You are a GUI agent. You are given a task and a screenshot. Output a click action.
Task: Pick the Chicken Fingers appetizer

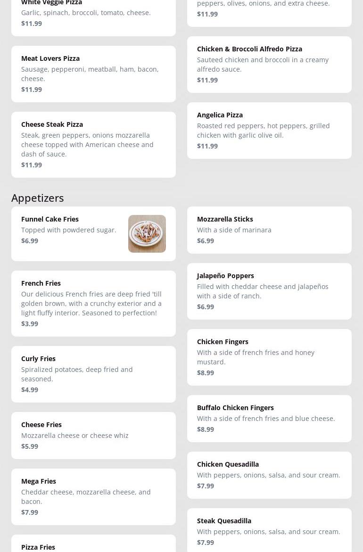point(269,357)
